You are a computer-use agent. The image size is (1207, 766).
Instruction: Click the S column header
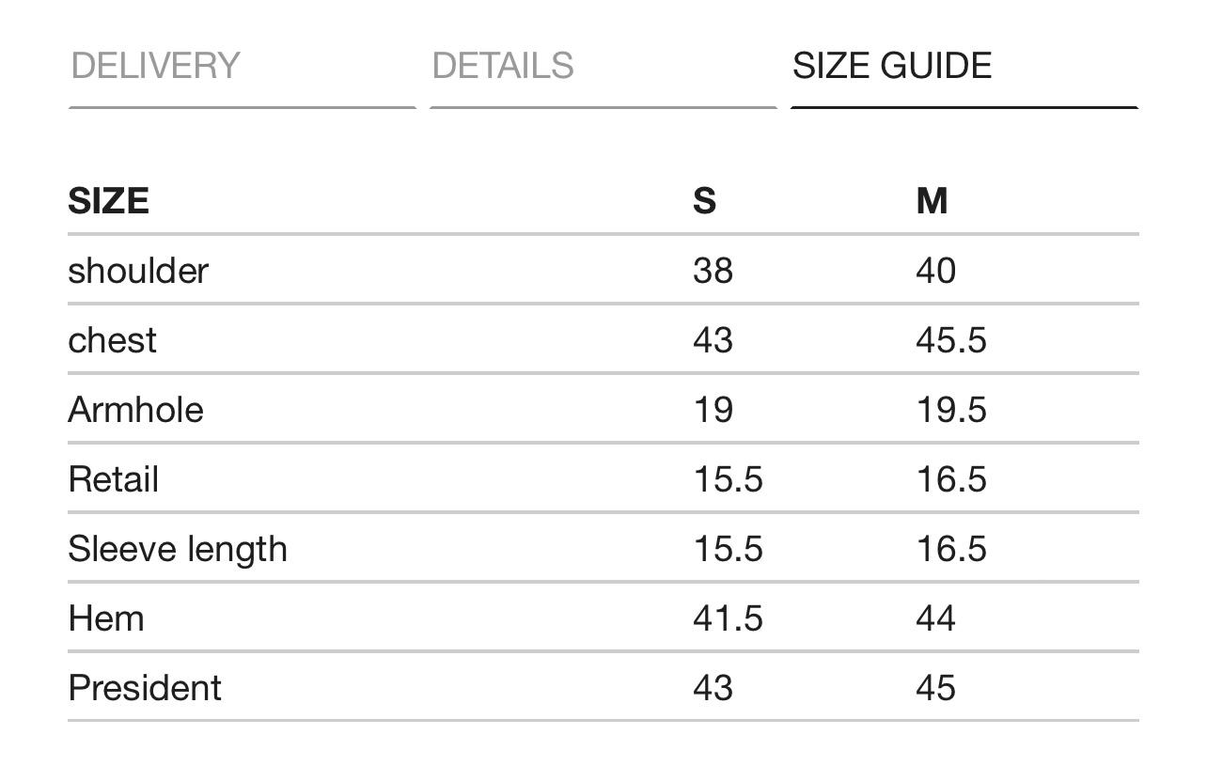click(704, 201)
